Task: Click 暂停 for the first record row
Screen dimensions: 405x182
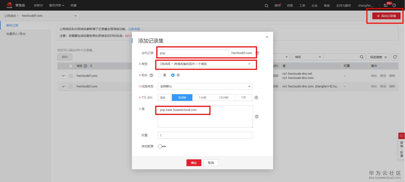Action: (x=383, y=76)
